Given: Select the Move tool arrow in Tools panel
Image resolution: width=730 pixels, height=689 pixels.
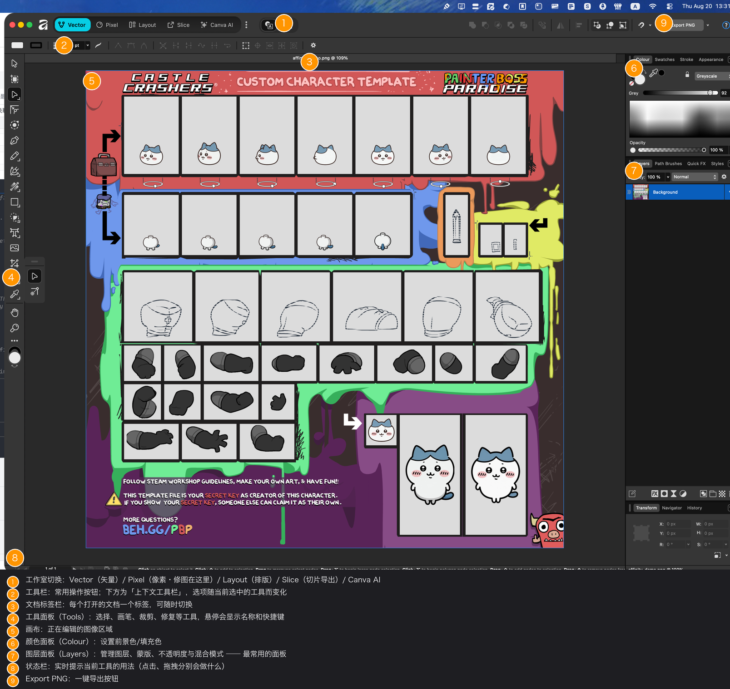Looking at the screenshot, I should 15,64.
